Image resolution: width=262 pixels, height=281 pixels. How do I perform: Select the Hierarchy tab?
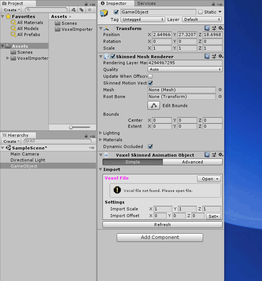(18, 135)
